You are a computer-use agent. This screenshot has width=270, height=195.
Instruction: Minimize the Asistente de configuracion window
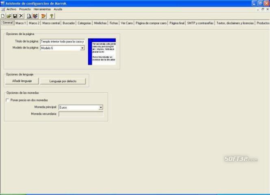254,3
